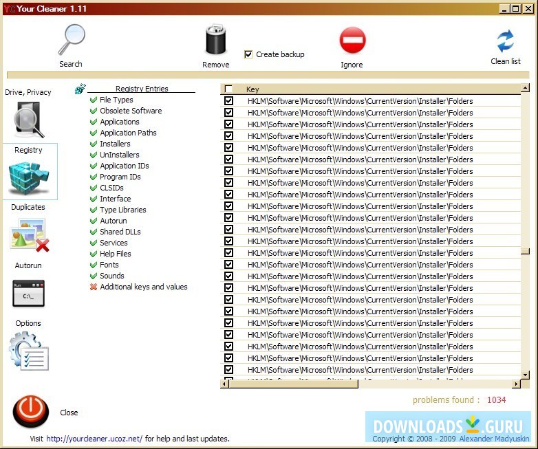
Task: Click the Registry Entries heading
Action: pos(142,89)
